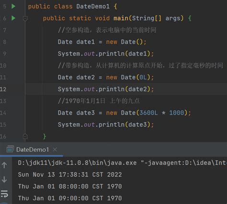The width and height of the screenshot is (227, 204).
Task: Collapse the main method fold marker
Action: tap(25, 19)
